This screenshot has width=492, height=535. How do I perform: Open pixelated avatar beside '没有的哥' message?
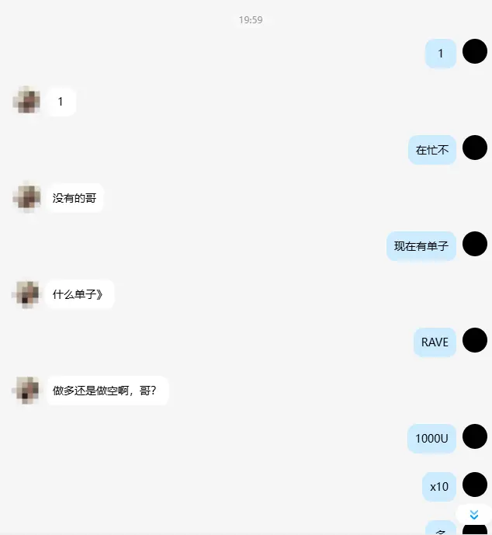click(27, 197)
